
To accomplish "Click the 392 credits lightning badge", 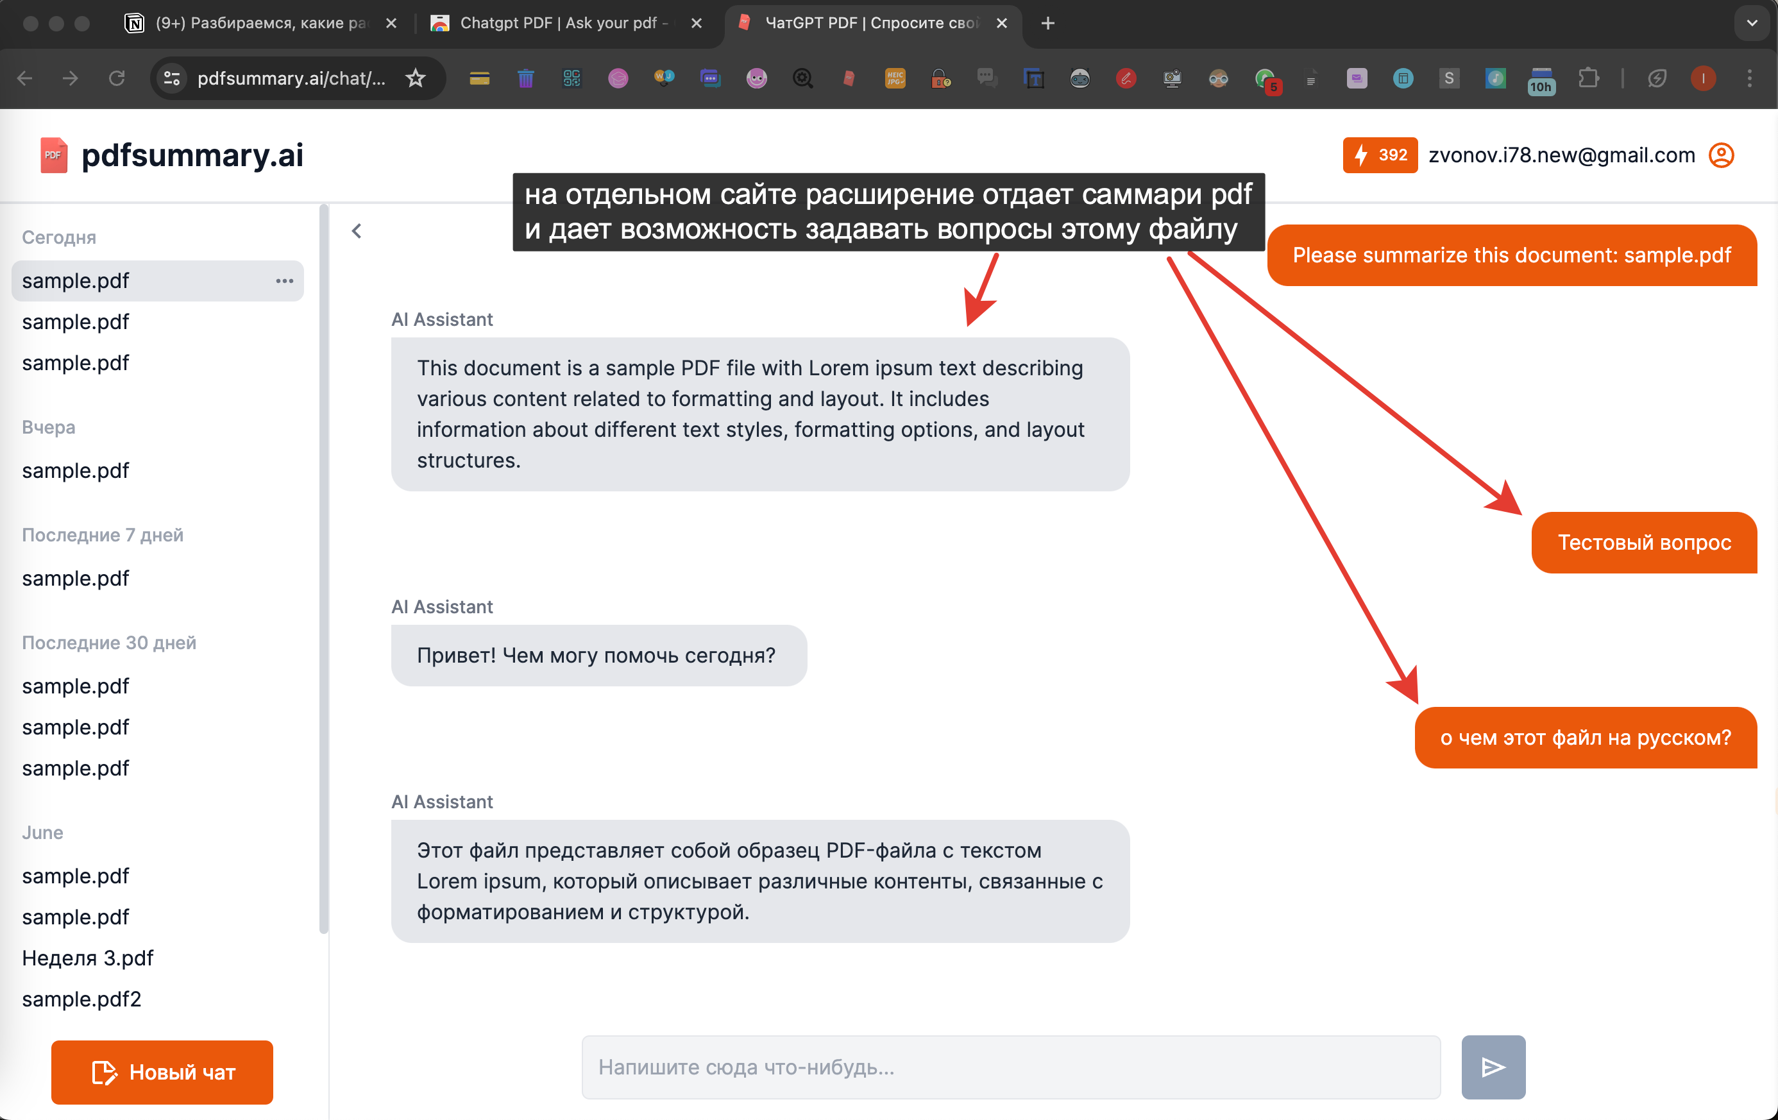I will [1379, 155].
